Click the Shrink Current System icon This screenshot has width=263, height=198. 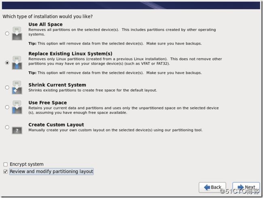tap(17, 87)
